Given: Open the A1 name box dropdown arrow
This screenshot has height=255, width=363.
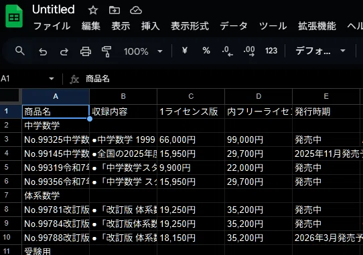Looking at the screenshot, I should click(x=52, y=79).
